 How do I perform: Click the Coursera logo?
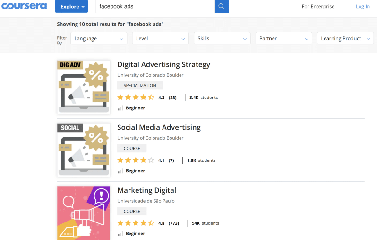[x=24, y=6]
